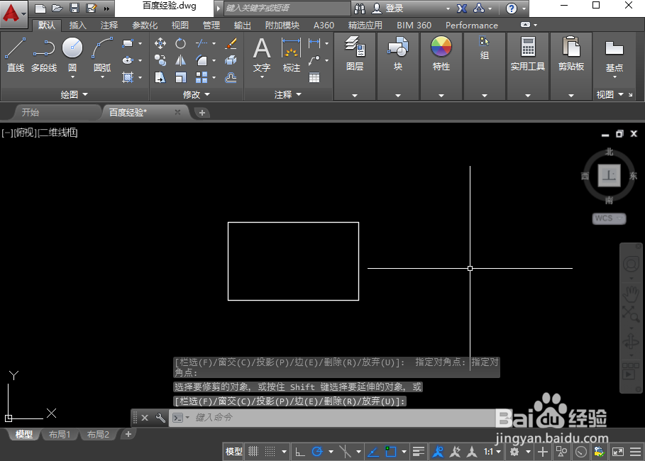Open the 块 (Block) panel

click(x=398, y=54)
